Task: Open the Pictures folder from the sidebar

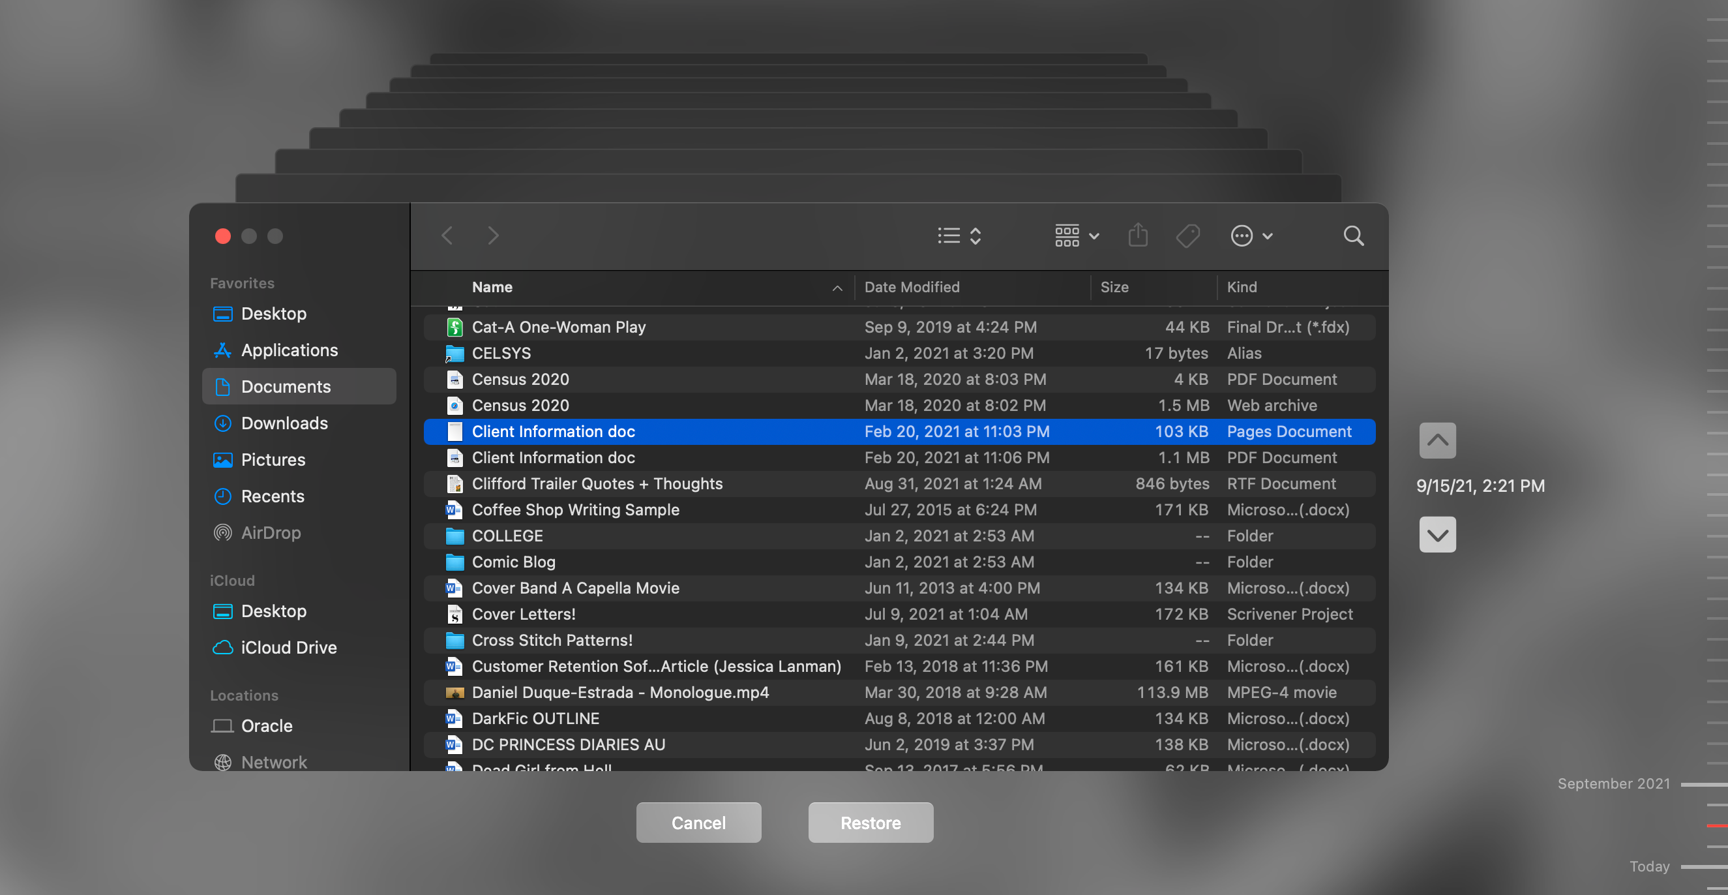Action: coord(273,460)
